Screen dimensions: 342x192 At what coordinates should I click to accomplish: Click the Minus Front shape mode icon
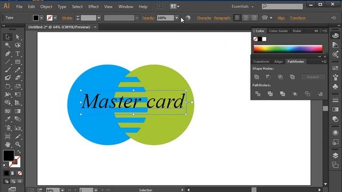(268, 77)
